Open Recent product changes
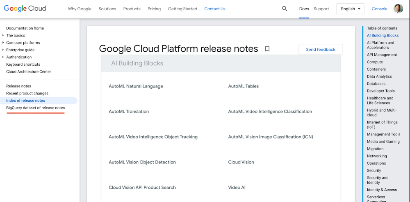The width and height of the screenshot is (410, 202). pos(27,93)
